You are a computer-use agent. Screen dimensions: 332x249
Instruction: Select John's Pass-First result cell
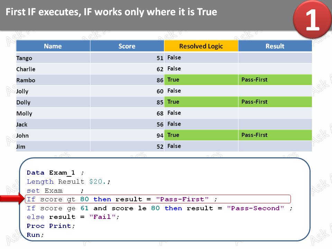(x=275, y=135)
